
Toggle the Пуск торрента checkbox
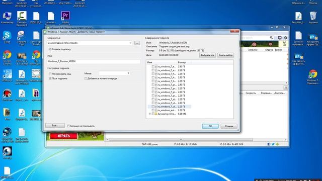[50, 78]
